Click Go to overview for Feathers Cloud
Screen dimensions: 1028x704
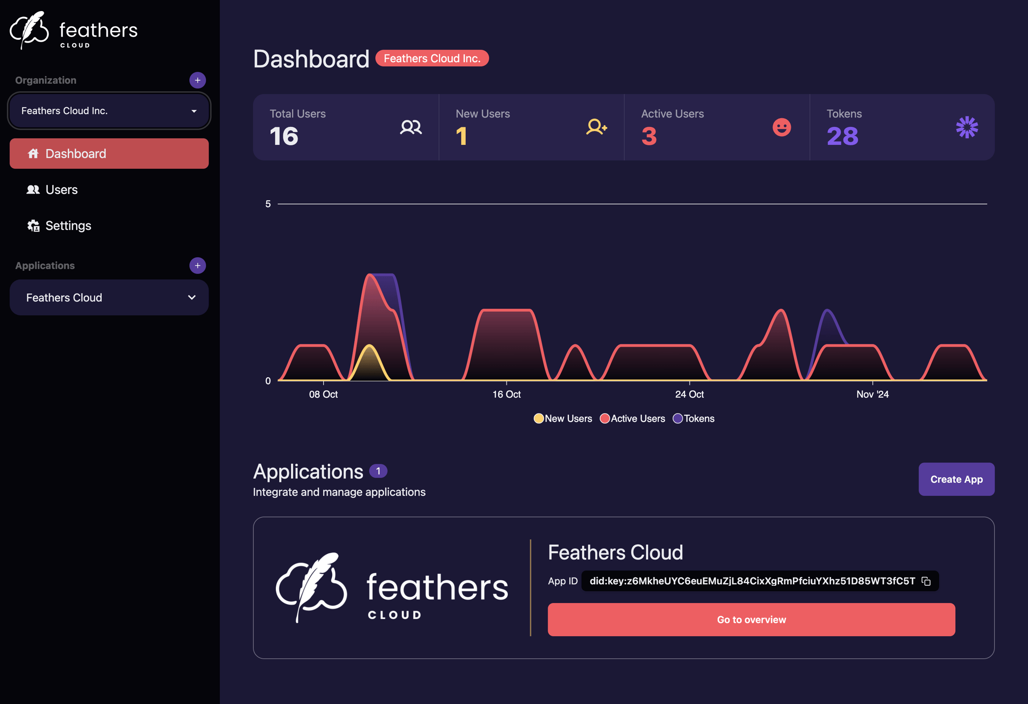[x=752, y=620]
